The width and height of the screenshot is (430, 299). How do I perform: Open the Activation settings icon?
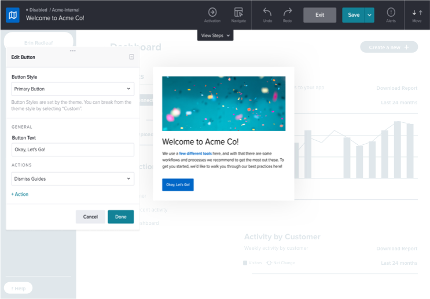pos(212,15)
